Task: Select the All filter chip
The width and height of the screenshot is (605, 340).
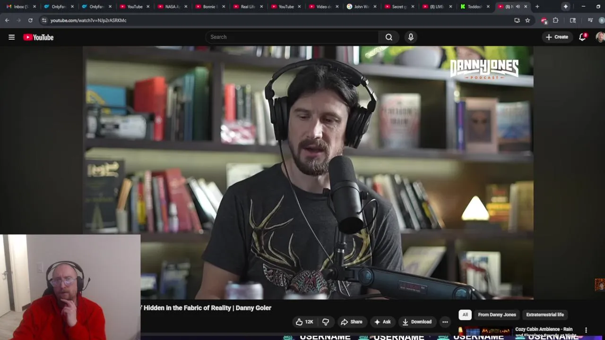Action: click(x=465, y=314)
